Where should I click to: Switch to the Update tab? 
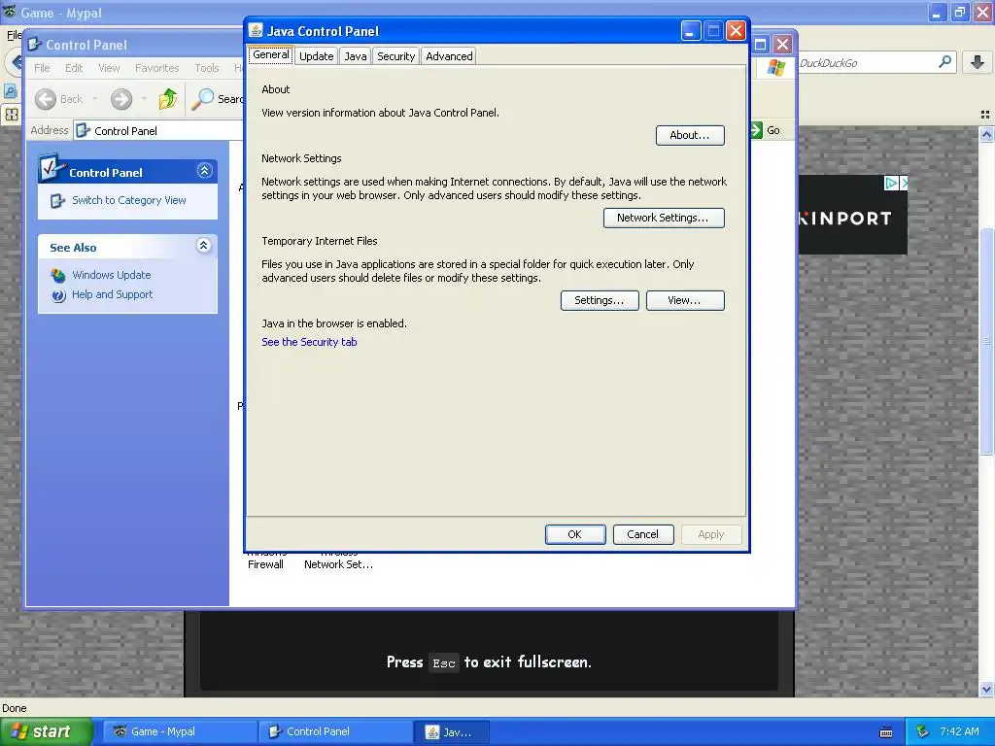[316, 56]
